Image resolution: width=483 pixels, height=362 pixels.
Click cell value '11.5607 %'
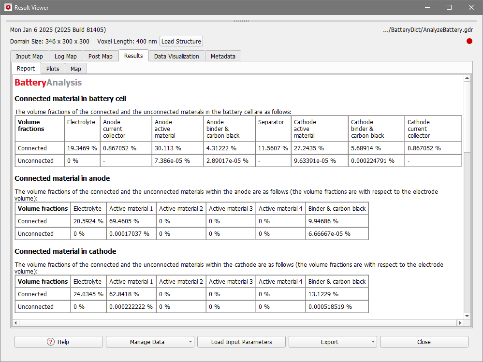click(273, 148)
